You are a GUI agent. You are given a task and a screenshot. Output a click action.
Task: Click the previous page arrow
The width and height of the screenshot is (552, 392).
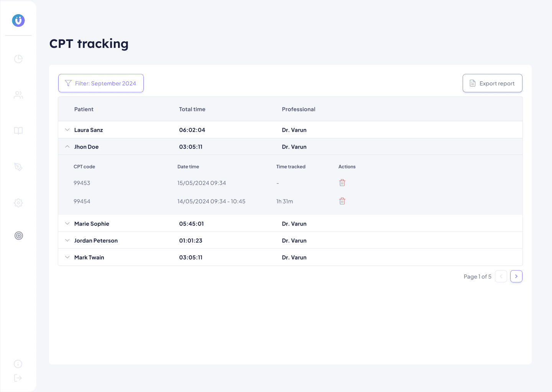[x=501, y=276]
